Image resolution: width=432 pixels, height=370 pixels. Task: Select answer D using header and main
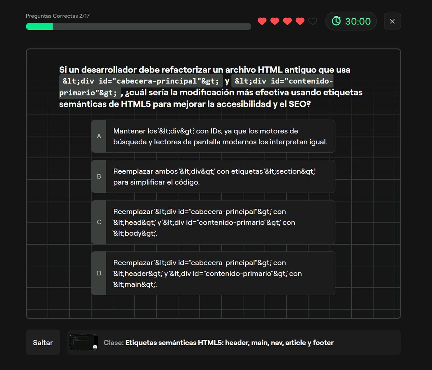[213, 273]
